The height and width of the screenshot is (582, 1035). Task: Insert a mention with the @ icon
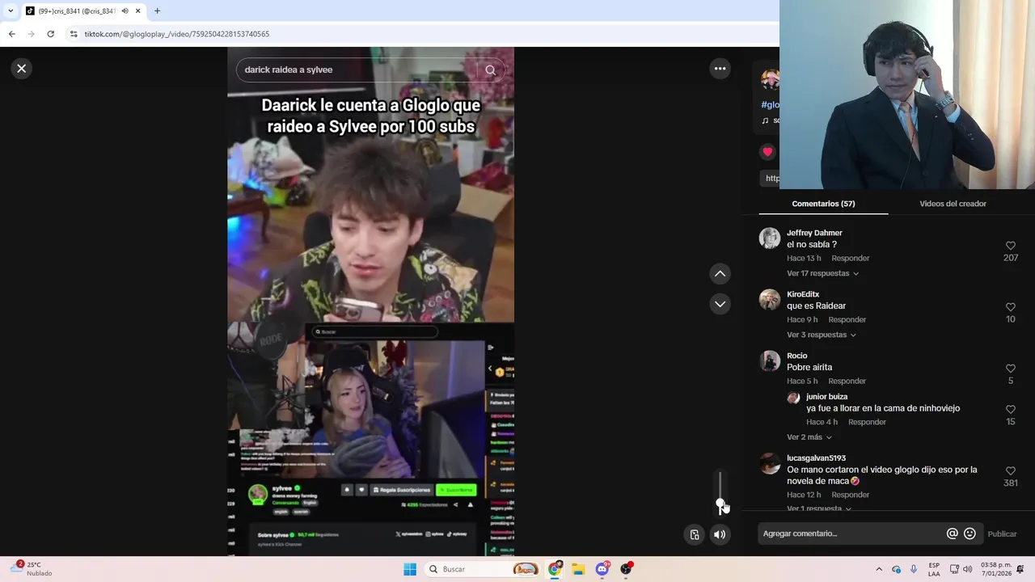(x=952, y=533)
